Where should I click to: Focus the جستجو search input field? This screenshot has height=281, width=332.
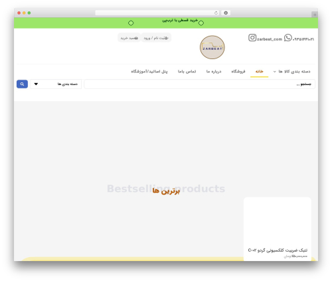(x=199, y=84)
